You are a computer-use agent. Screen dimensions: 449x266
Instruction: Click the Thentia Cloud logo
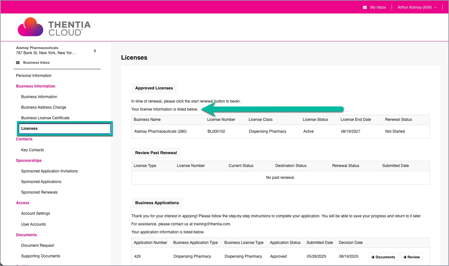coord(54,27)
